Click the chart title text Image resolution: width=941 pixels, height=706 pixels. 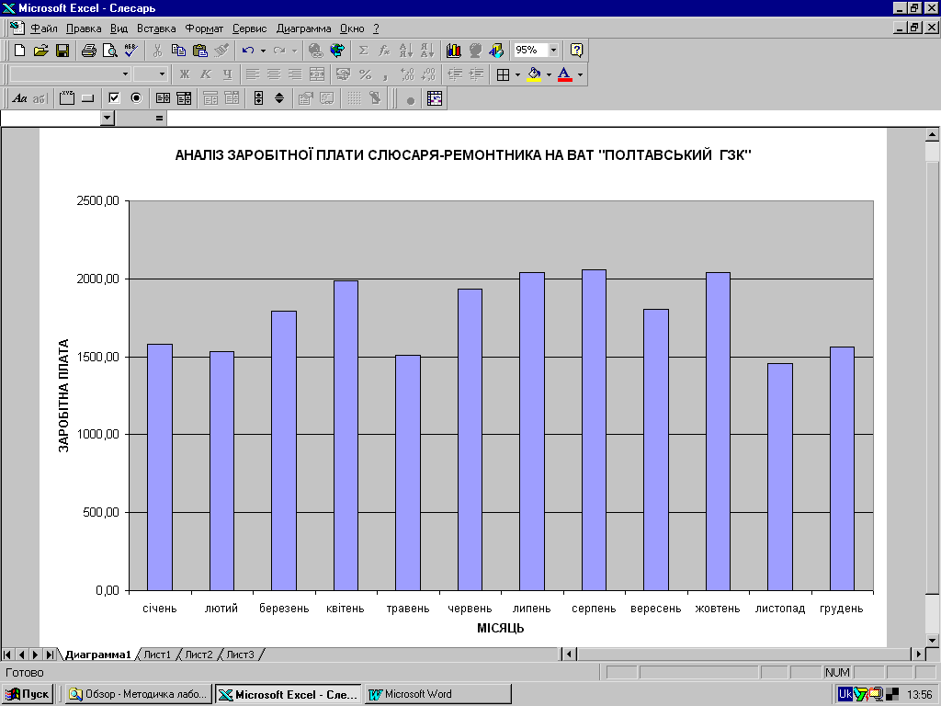463,155
